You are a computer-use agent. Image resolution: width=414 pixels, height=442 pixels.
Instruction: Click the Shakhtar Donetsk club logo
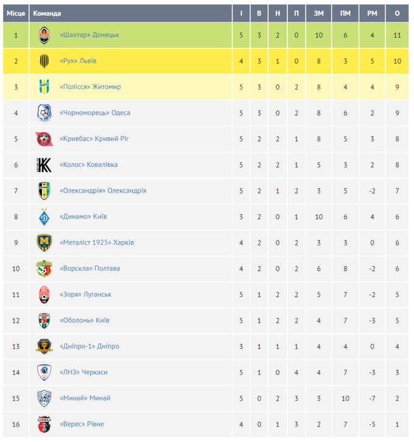point(44,35)
